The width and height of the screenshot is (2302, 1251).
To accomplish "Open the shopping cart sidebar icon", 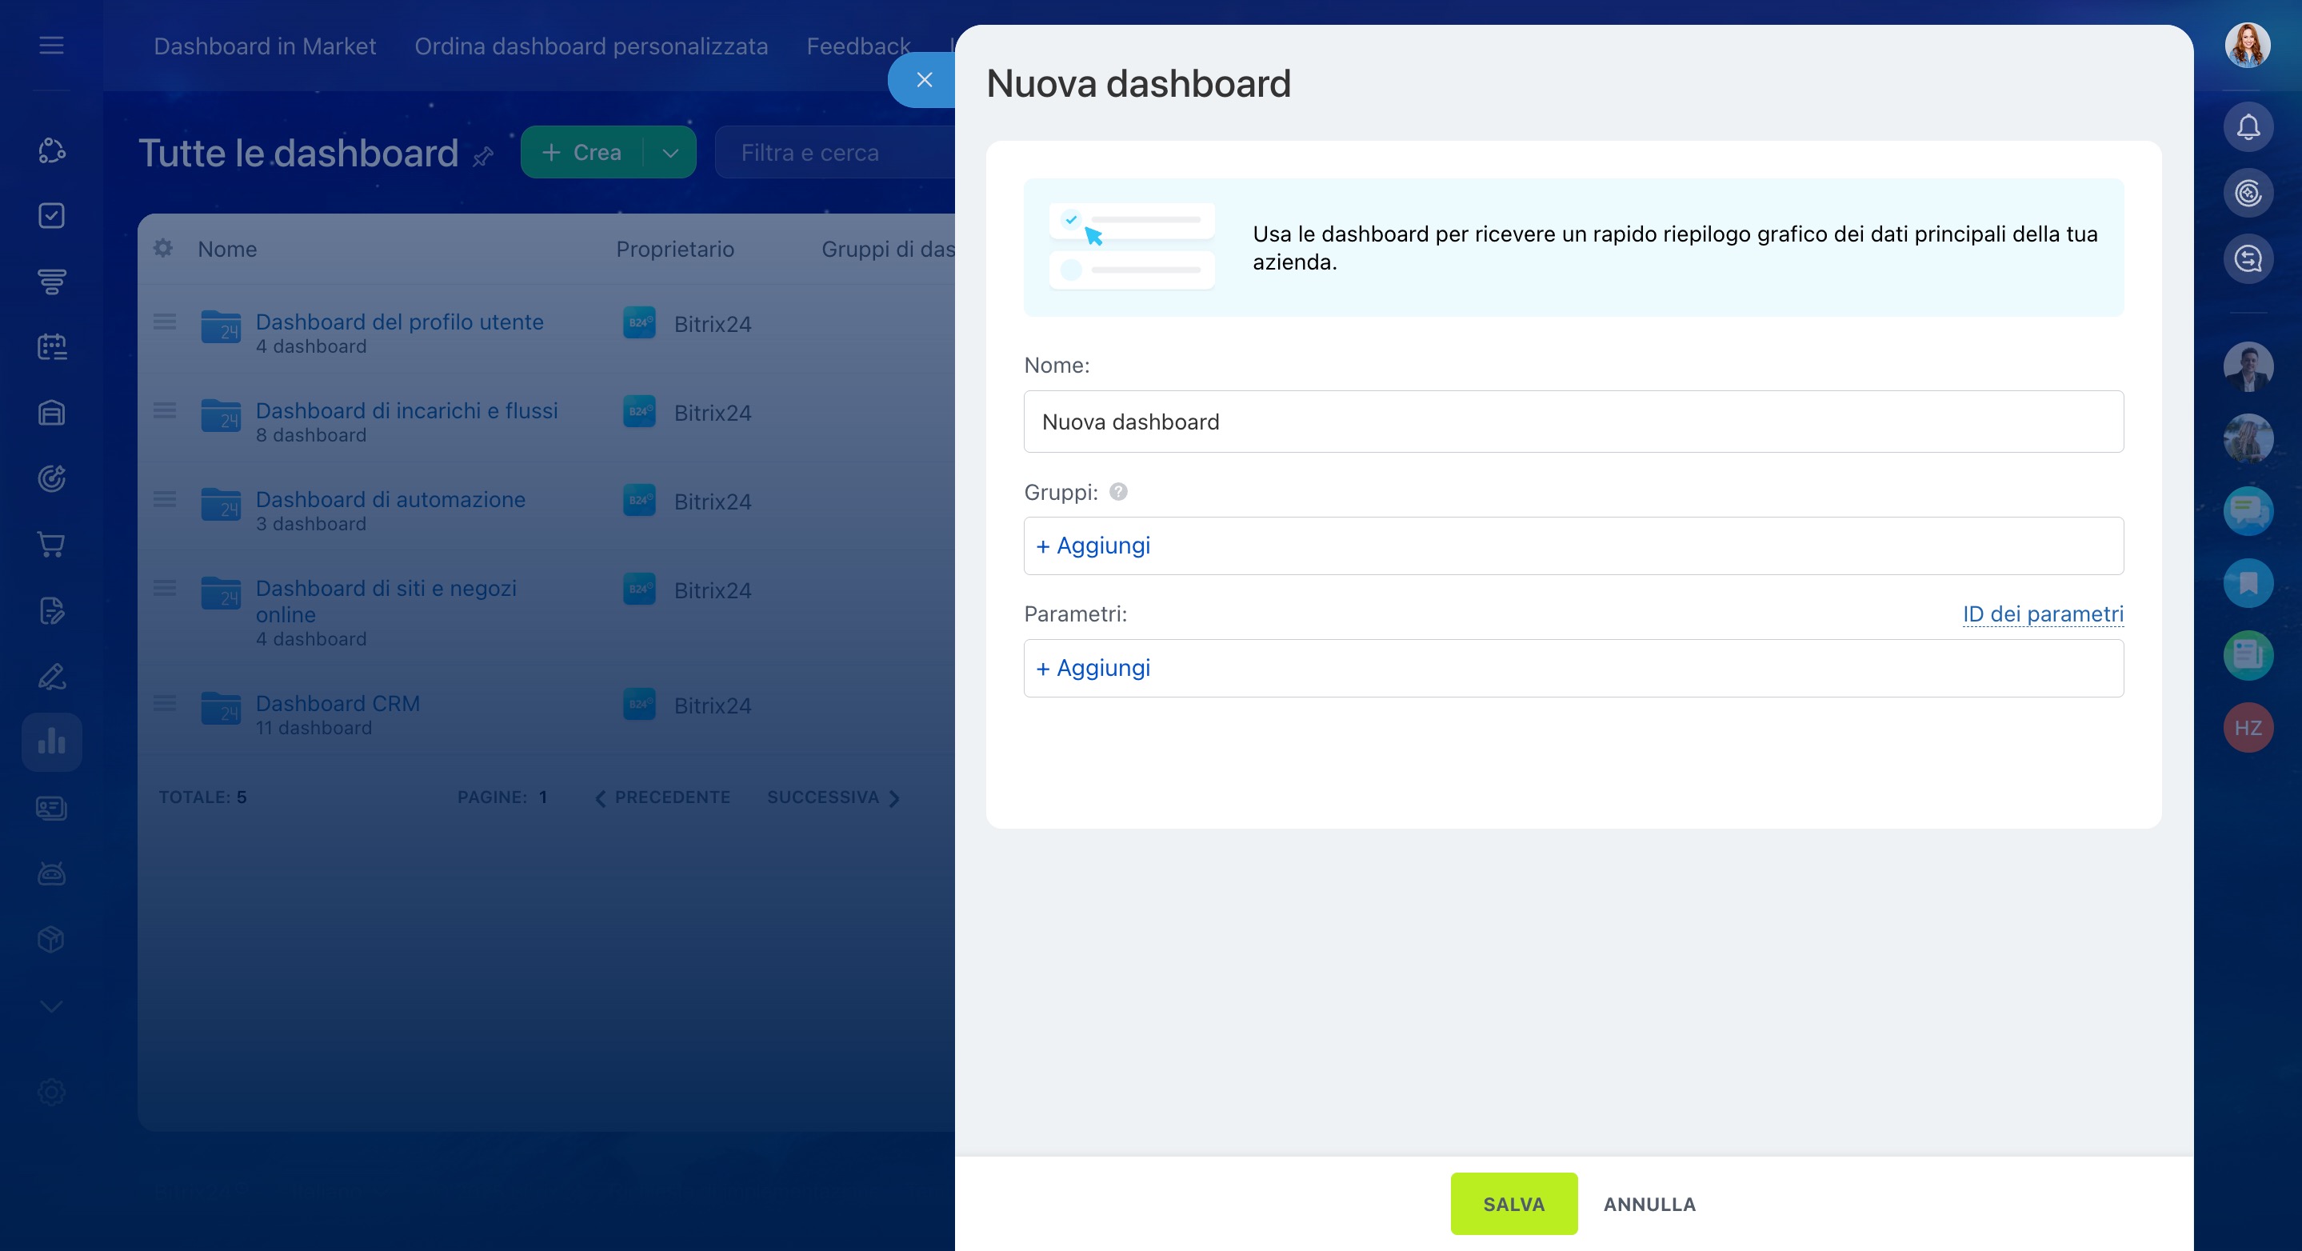I will [x=52, y=544].
